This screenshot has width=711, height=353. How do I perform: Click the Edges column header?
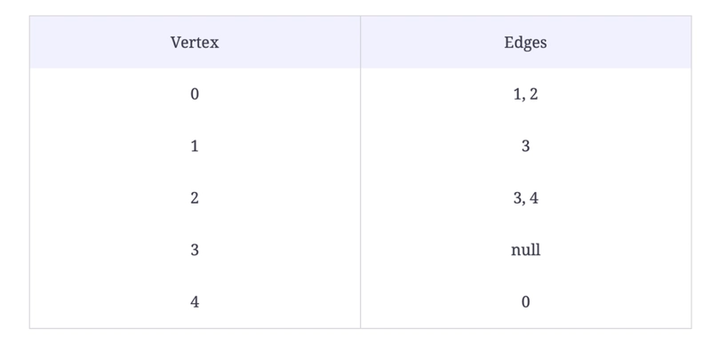pyautogui.click(x=525, y=42)
